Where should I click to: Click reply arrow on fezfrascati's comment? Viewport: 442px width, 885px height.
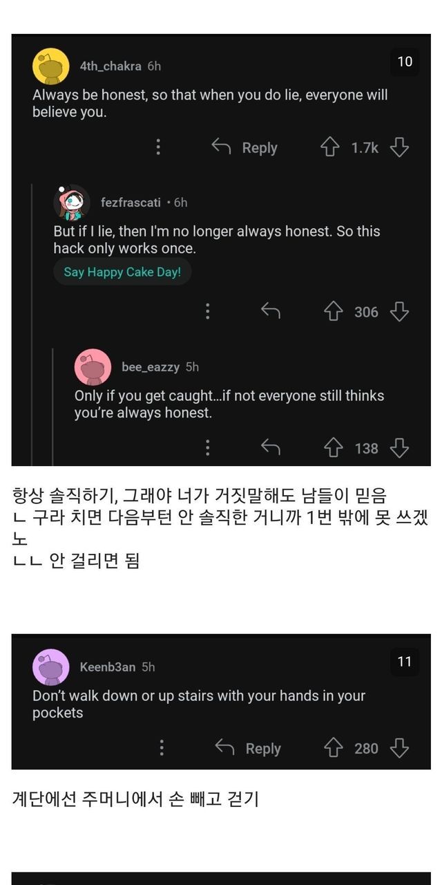270,312
